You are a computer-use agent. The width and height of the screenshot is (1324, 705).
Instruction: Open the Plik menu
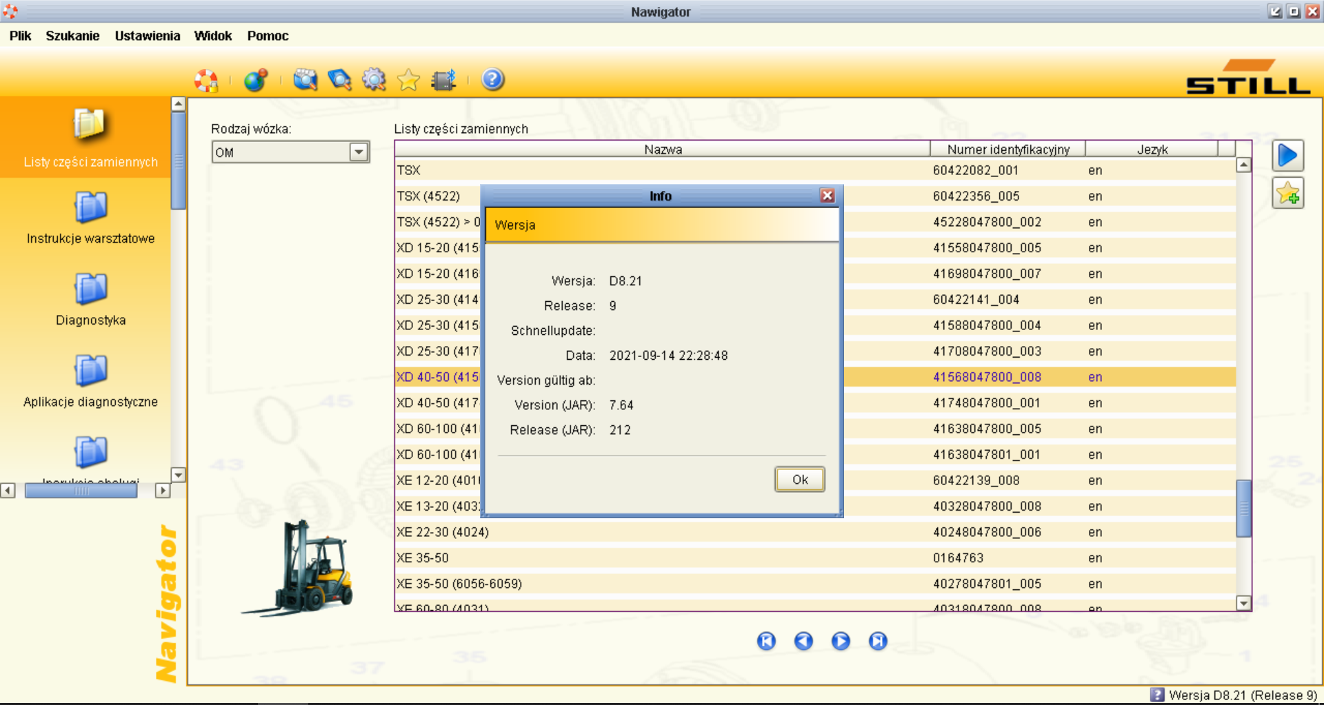pyautogui.click(x=20, y=36)
